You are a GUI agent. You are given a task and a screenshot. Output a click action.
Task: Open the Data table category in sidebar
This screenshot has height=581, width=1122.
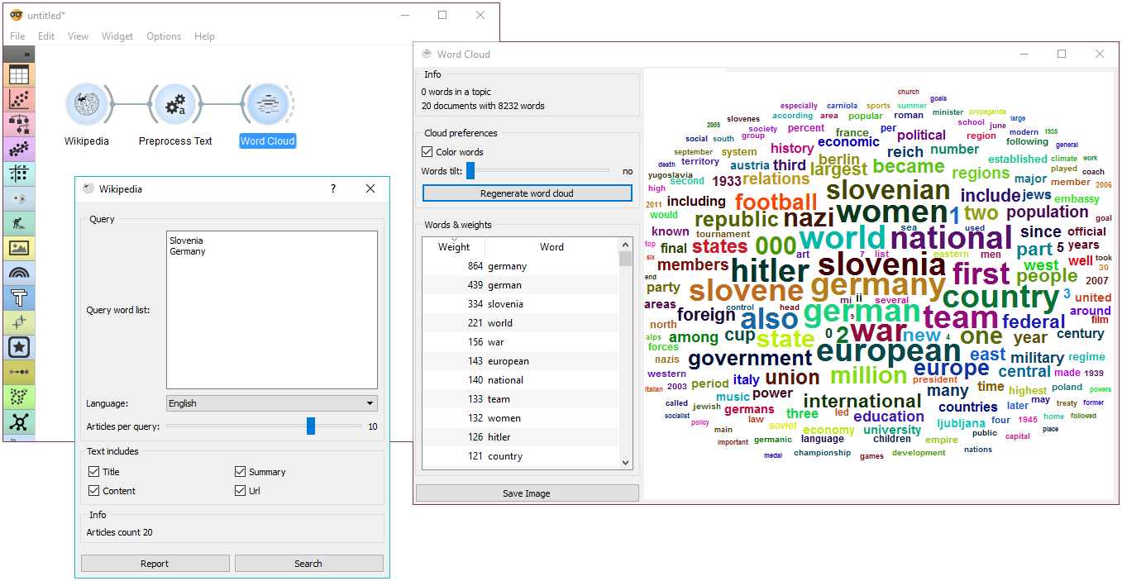coord(19,75)
